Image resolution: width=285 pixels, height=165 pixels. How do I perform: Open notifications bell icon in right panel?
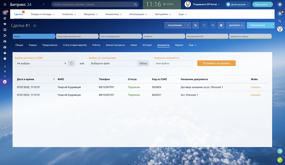(280, 14)
